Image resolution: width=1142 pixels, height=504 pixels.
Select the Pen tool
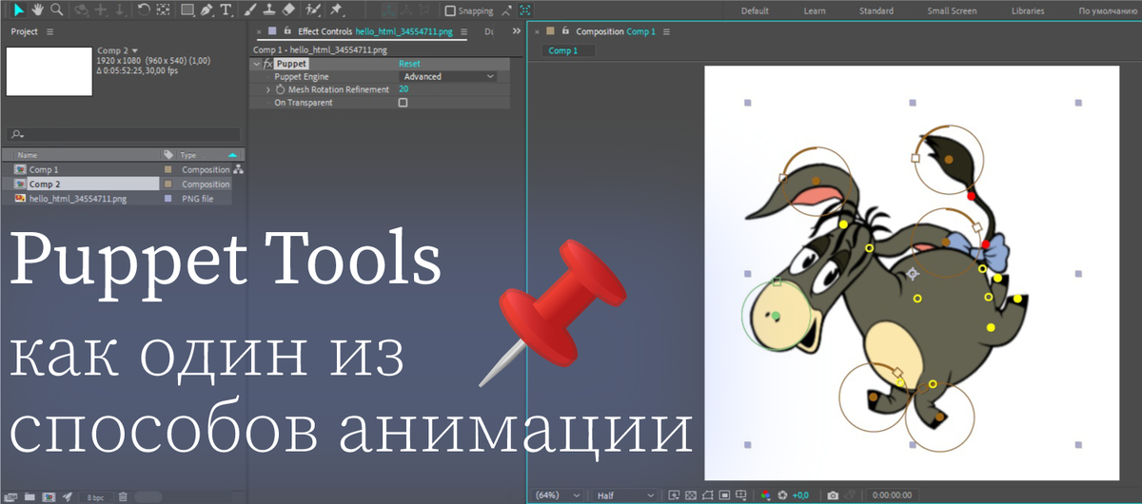[x=207, y=10]
